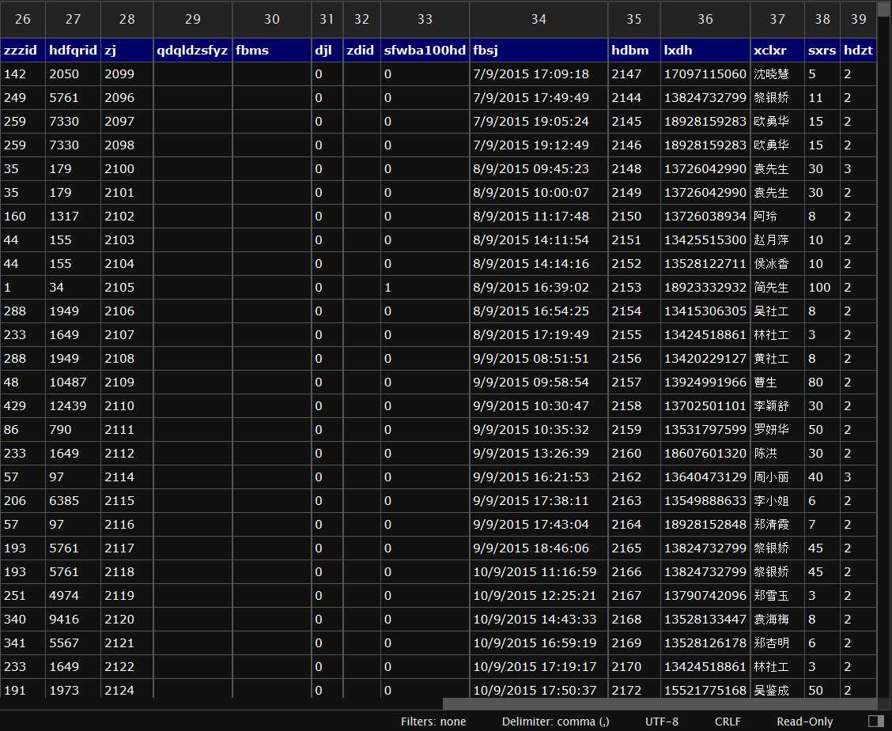Select phone number 13528122711
The height and width of the screenshot is (731, 892).
pyautogui.click(x=705, y=264)
